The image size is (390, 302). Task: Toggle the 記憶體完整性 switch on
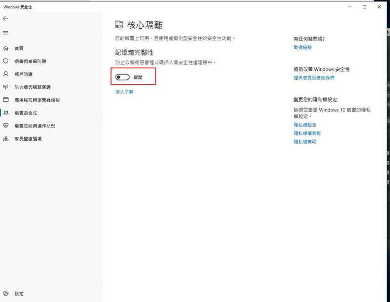pyautogui.click(x=122, y=77)
